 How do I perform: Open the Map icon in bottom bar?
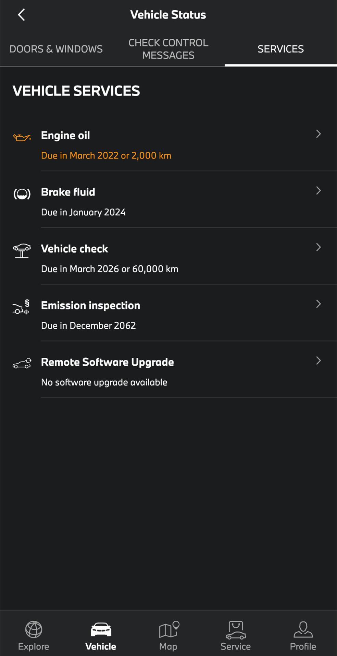[168, 629]
